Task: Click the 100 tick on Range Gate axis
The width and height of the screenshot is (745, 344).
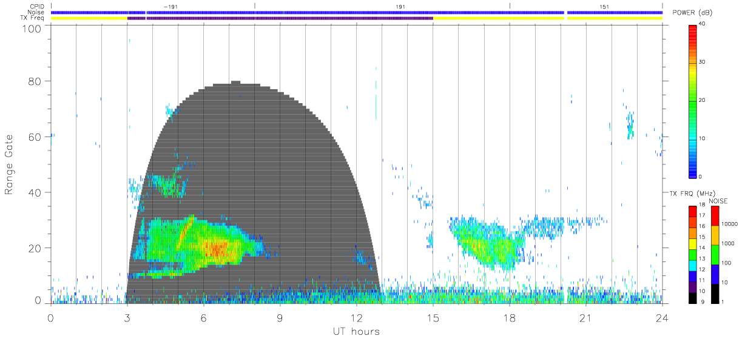Action: tap(32, 28)
